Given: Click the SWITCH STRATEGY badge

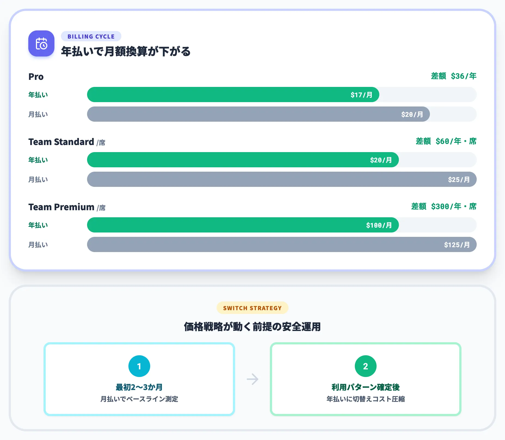Looking at the screenshot, I should (252, 308).
